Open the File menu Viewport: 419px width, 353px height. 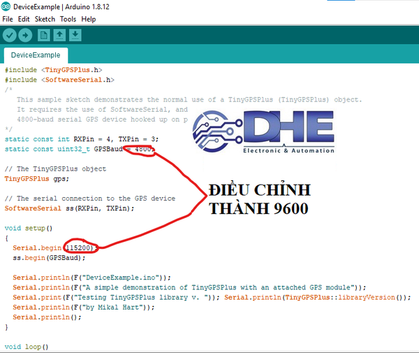coord(8,19)
